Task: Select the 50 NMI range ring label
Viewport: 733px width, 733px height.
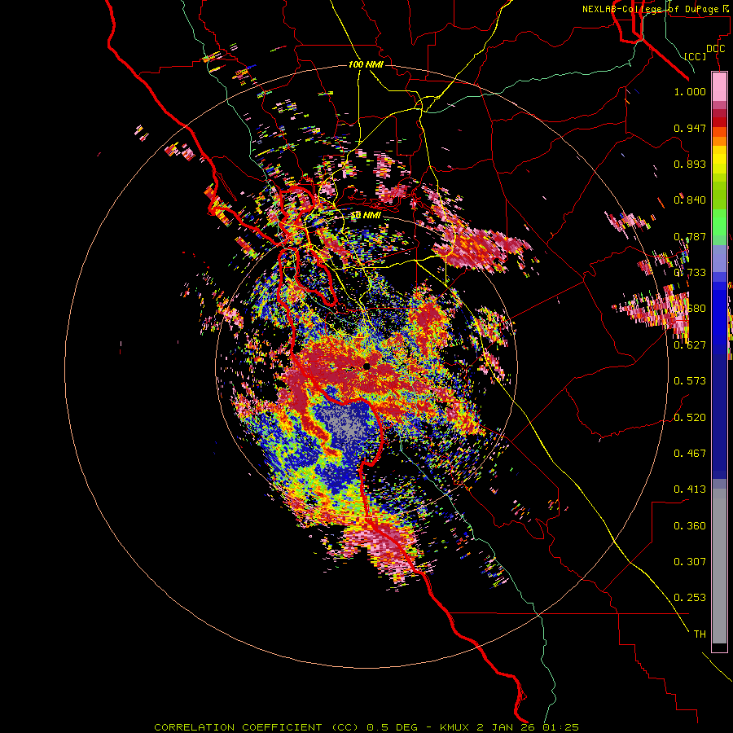Action: click(366, 215)
